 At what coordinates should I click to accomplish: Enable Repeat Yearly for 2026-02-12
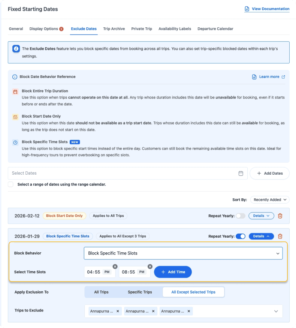(x=241, y=216)
